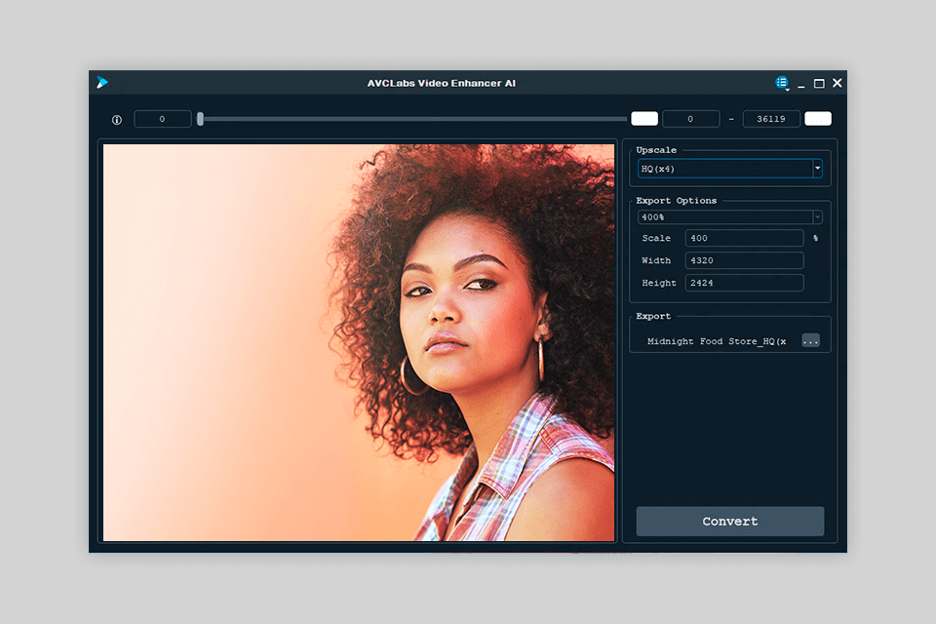Image resolution: width=936 pixels, height=624 pixels.
Task: Click the timeline slider handle
Action: point(201,119)
